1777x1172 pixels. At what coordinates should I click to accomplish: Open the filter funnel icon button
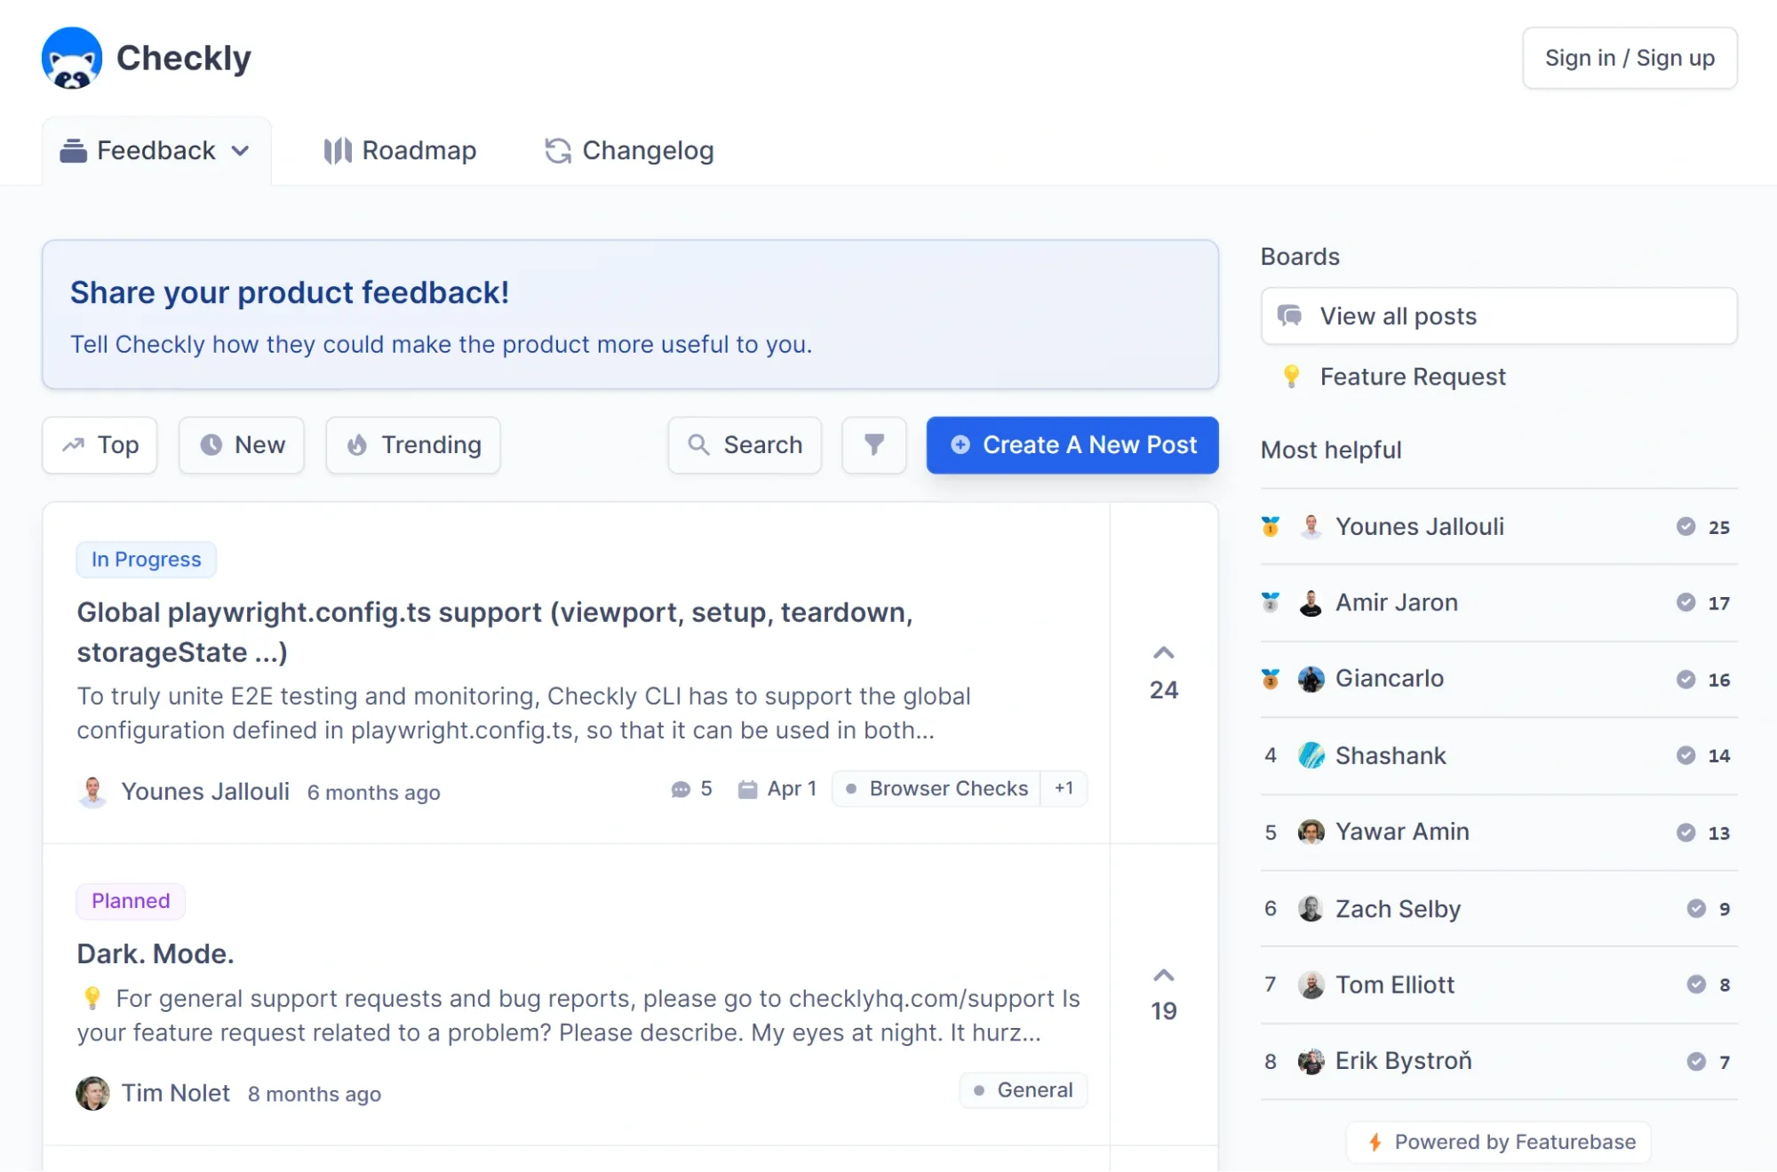pos(874,445)
